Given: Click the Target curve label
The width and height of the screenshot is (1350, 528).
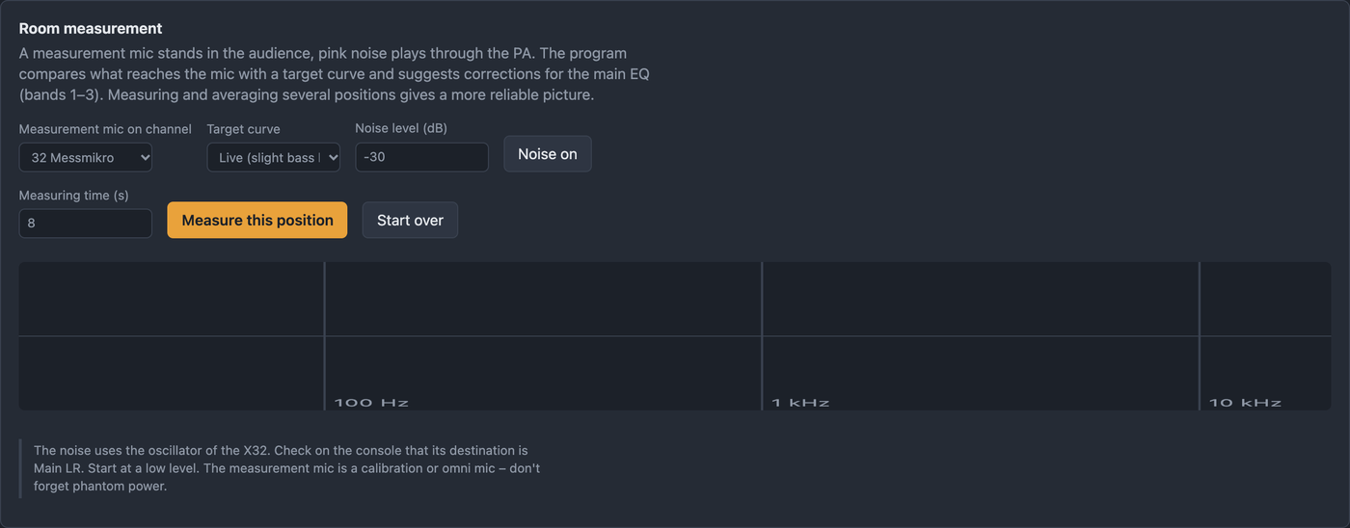Looking at the screenshot, I should click(x=243, y=128).
